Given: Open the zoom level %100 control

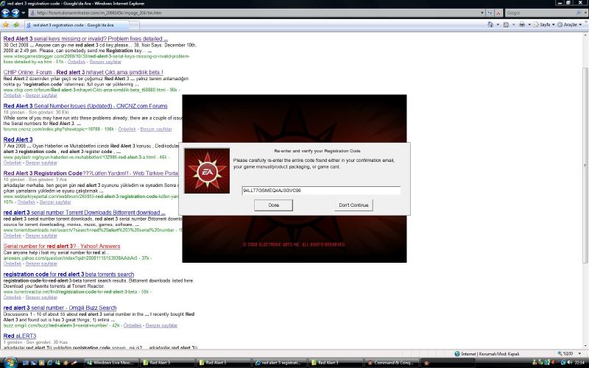Looking at the screenshot, I should tap(569, 354).
